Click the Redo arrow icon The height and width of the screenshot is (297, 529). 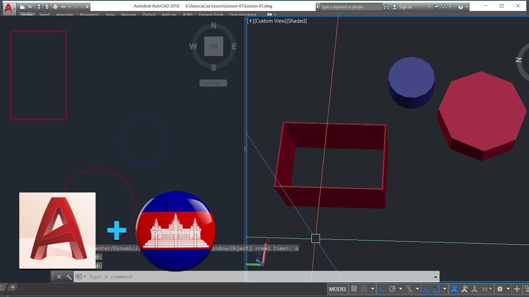[76, 7]
